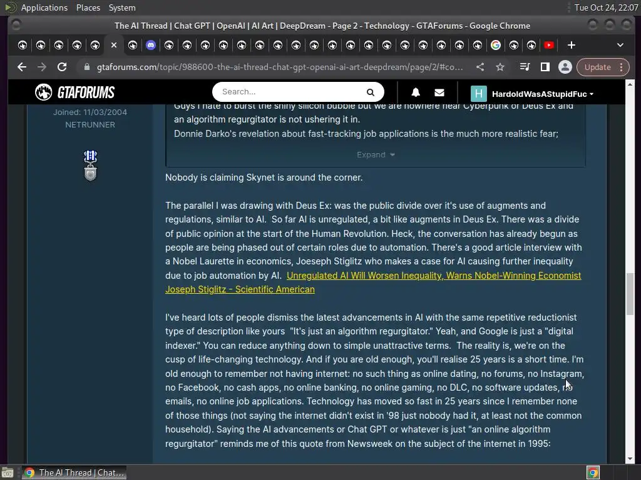Click the page's vertical scrollbar thumb

pos(630,294)
